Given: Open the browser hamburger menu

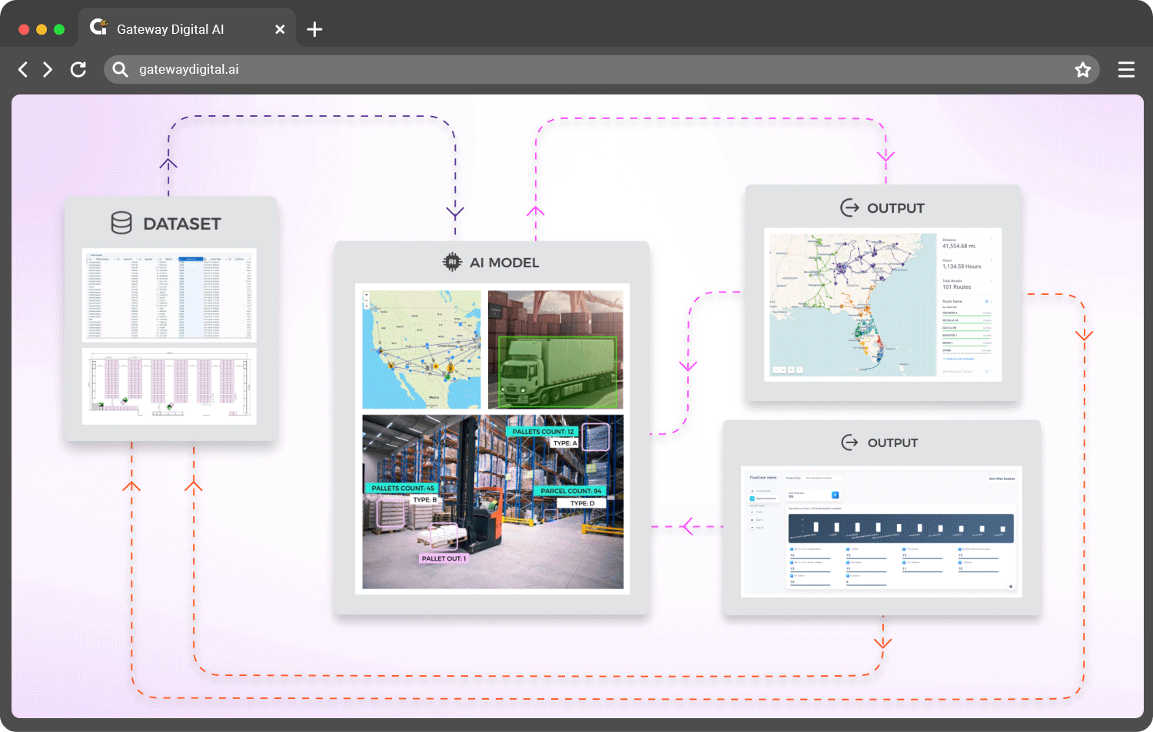Looking at the screenshot, I should tap(1126, 70).
